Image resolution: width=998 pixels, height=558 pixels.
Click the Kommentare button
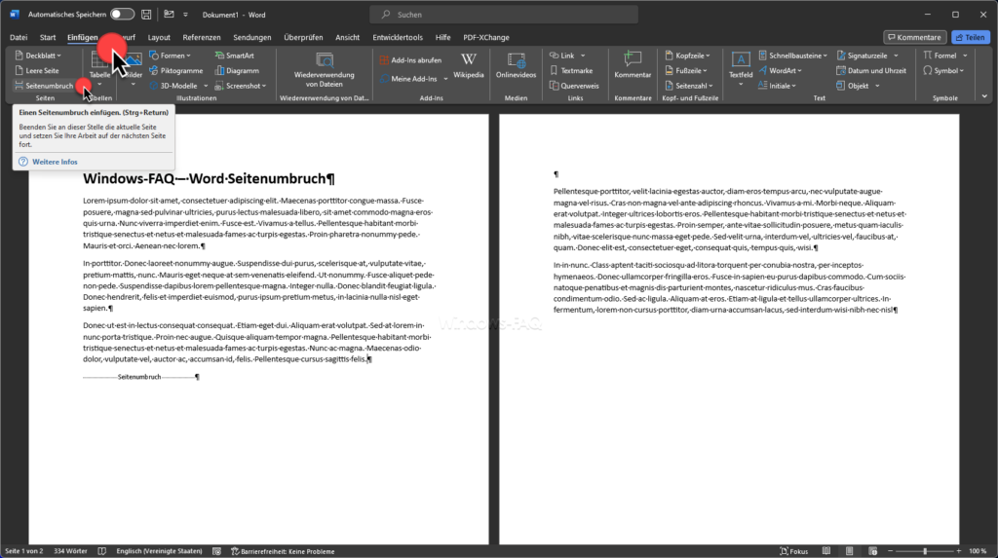click(914, 38)
